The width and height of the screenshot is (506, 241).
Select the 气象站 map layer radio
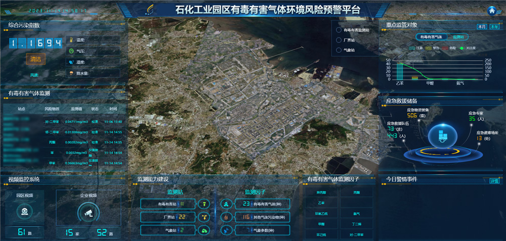(339, 50)
